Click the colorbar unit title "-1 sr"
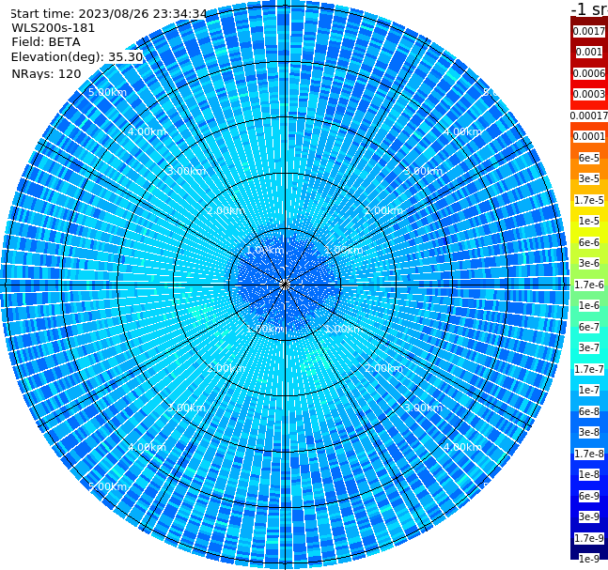The height and width of the screenshot is (570, 608). coord(589,9)
